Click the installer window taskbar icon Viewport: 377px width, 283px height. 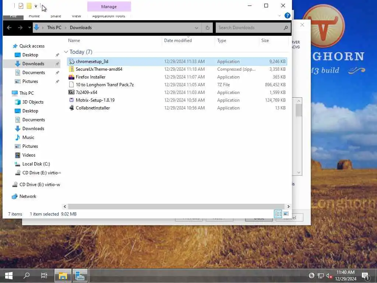pos(80,276)
